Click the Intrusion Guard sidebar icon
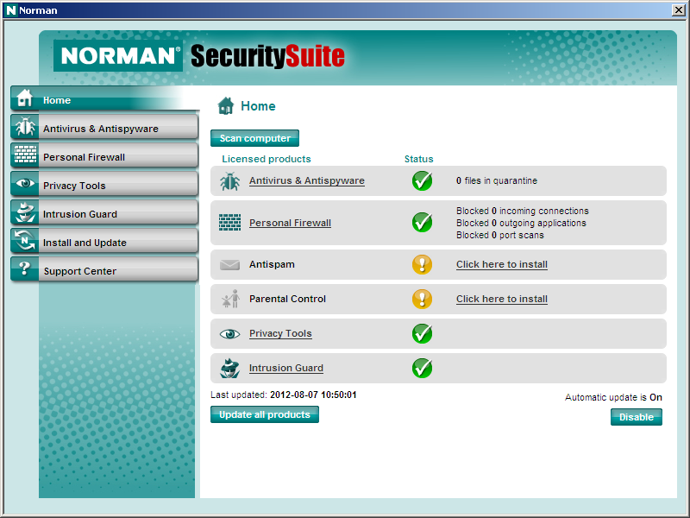690x518 pixels. tap(25, 213)
